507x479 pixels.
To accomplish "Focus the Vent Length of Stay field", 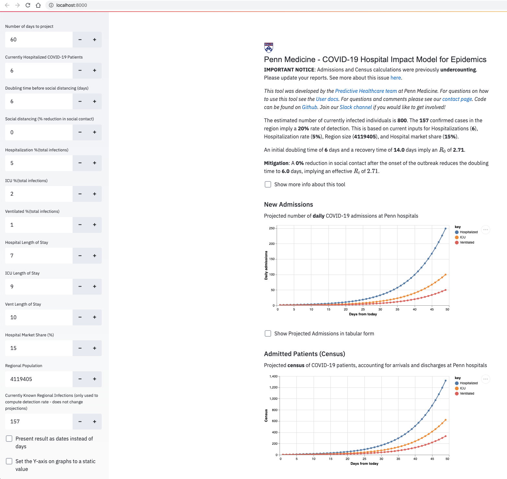I will pyautogui.click(x=39, y=317).
